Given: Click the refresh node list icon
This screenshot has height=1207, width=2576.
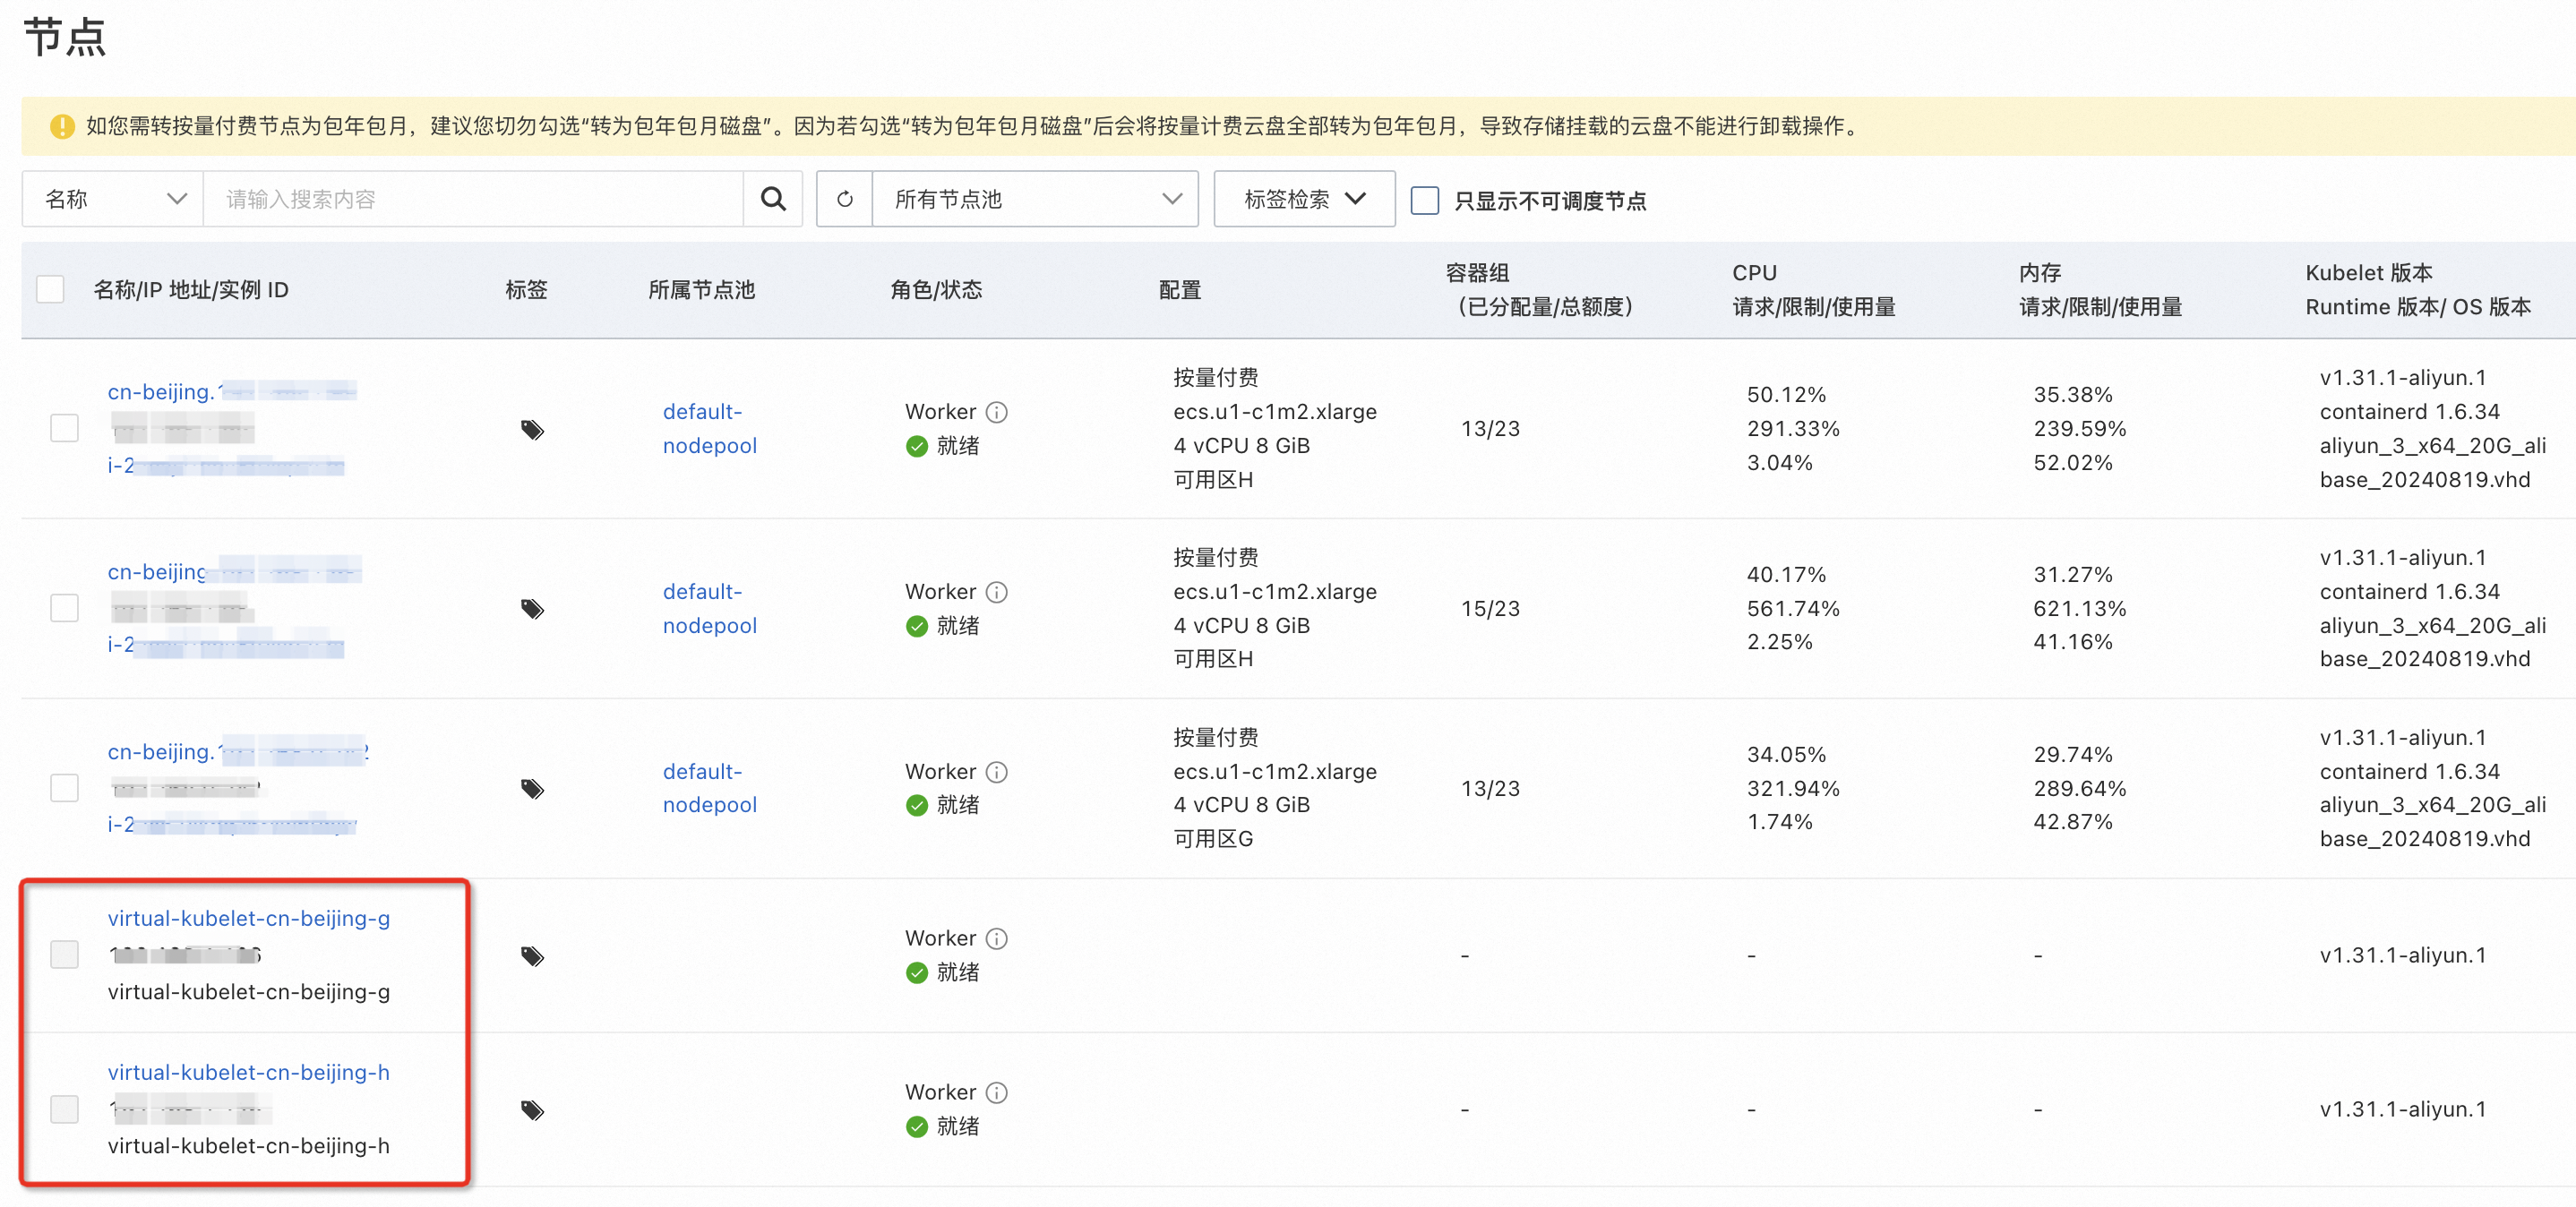Looking at the screenshot, I should [845, 199].
